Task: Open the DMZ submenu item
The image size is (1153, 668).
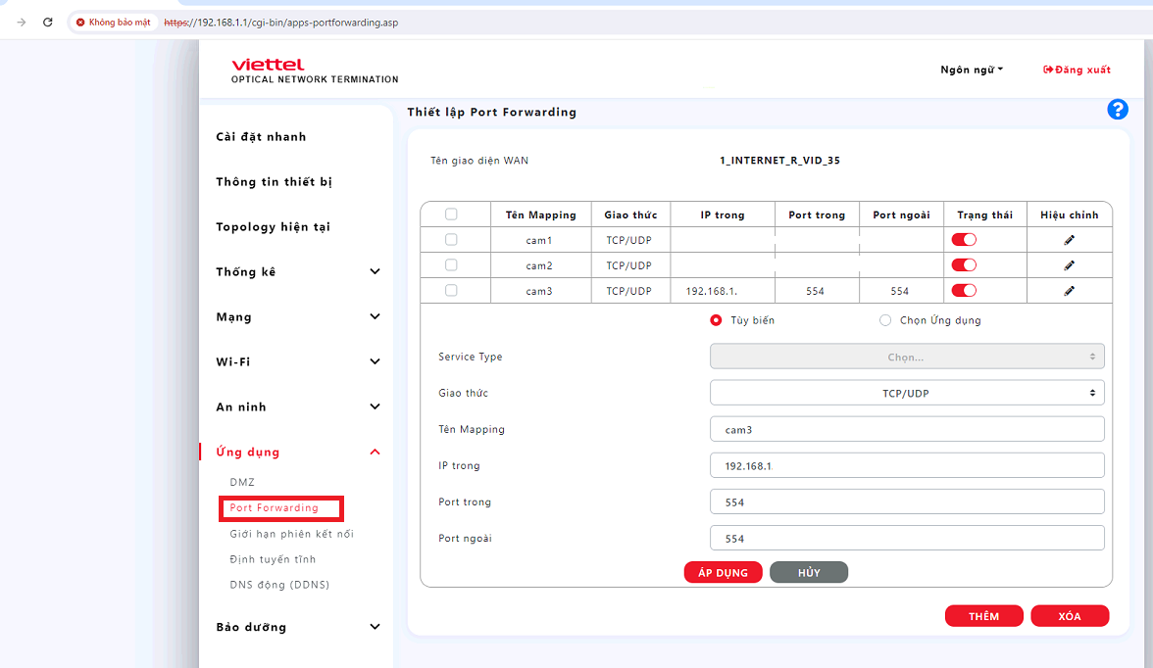Action: point(242,483)
